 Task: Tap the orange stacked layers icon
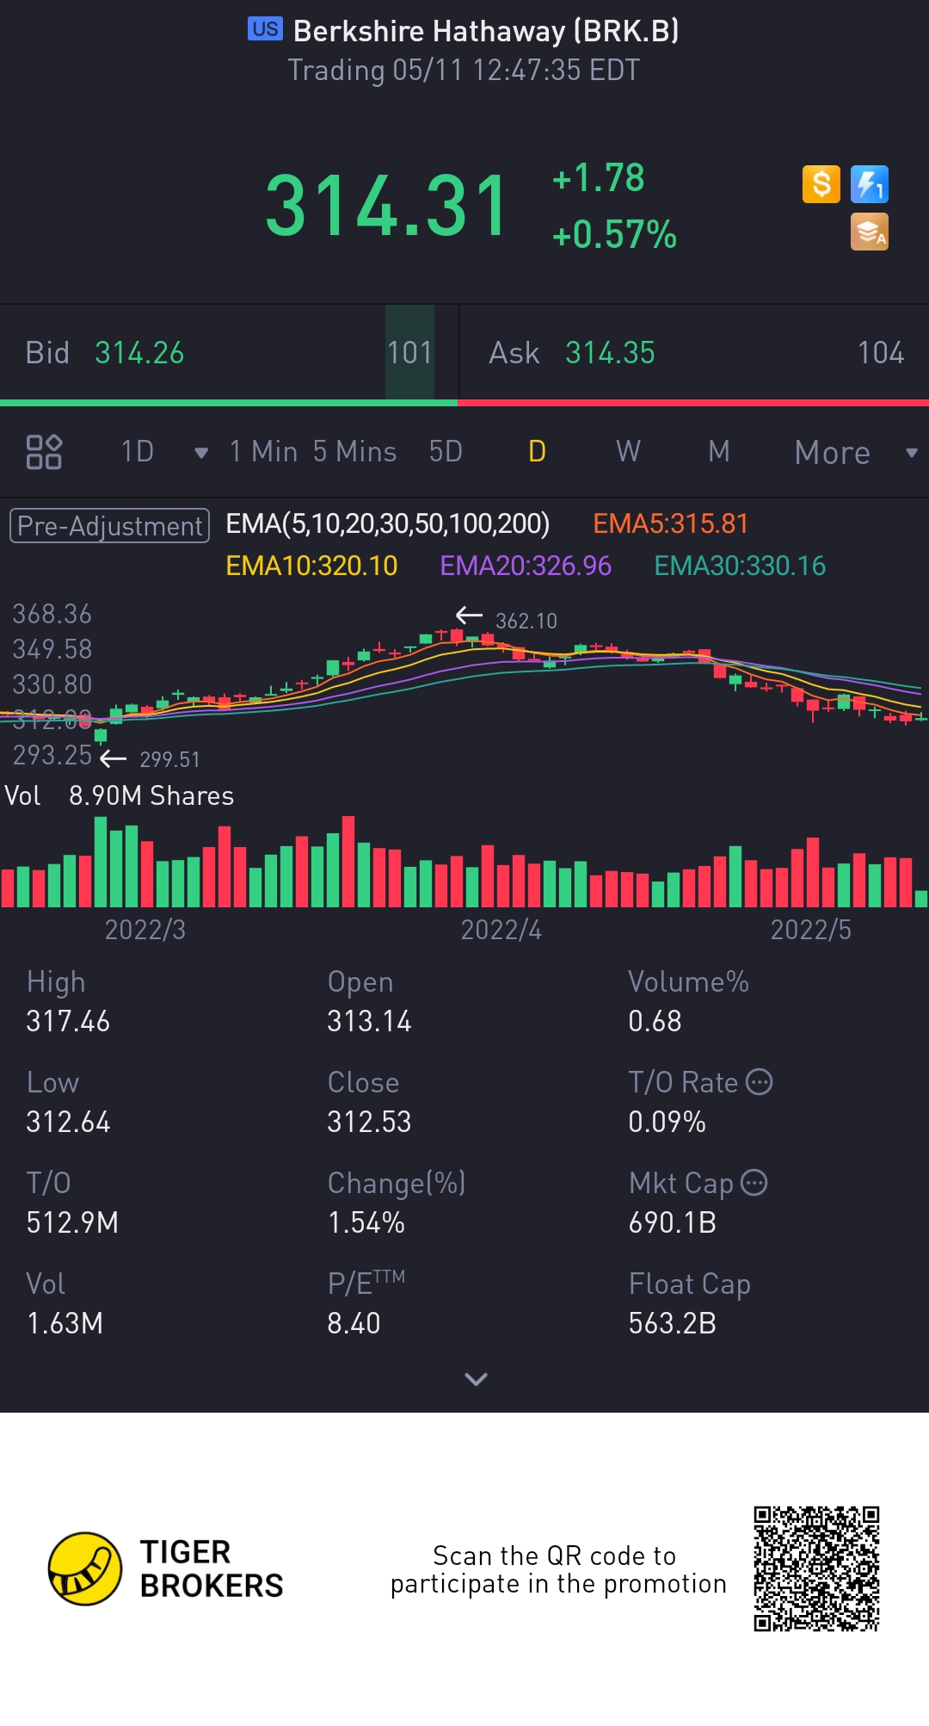[869, 232]
